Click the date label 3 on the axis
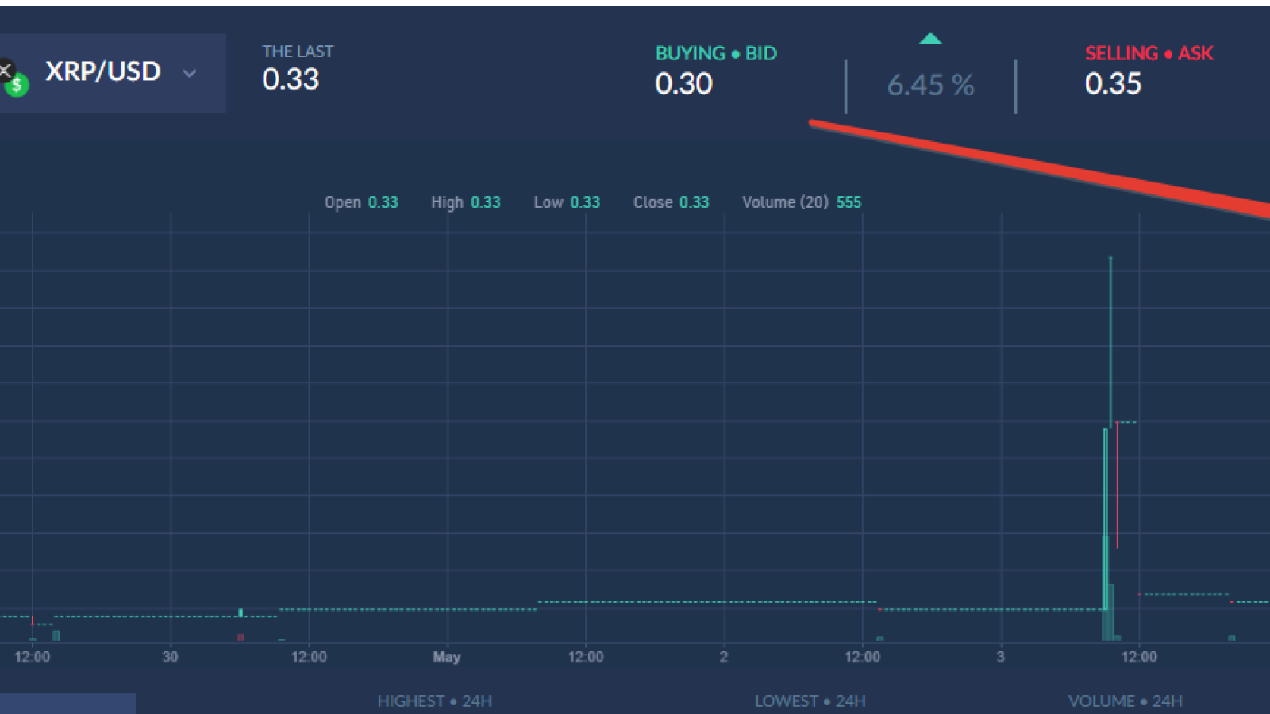The width and height of the screenshot is (1270, 714). click(x=1000, y=657)
